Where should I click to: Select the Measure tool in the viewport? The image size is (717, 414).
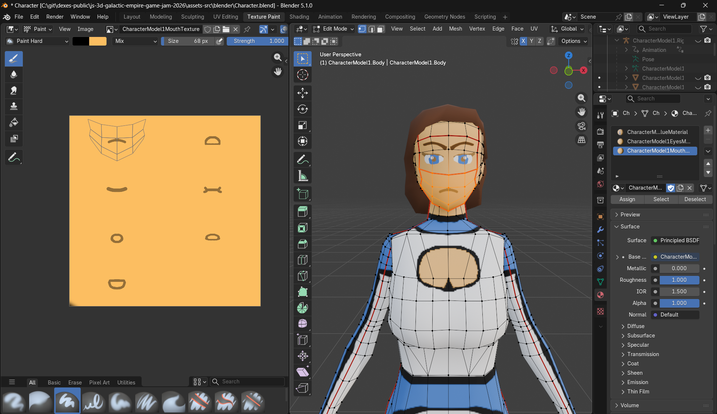302,175
